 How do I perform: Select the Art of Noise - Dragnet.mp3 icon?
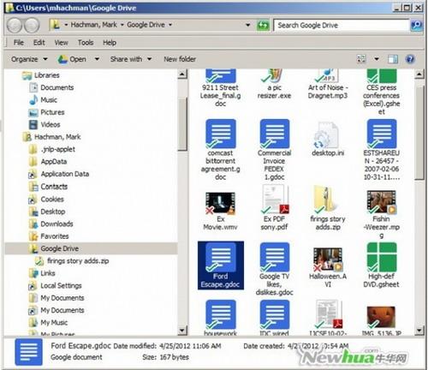327,76
